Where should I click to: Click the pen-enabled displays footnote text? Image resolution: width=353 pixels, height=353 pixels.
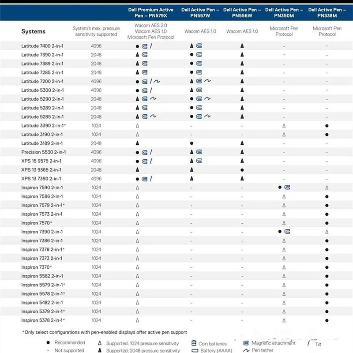pyautogui.click(x=105, y=332)
